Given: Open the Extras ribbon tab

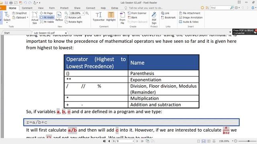Looking at the screenshot, I should [x=115, y=8].
